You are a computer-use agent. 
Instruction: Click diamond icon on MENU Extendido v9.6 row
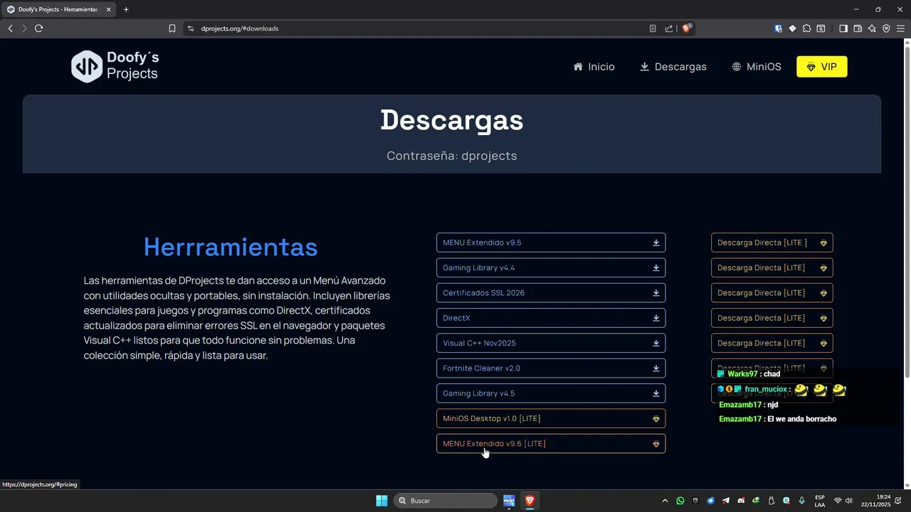click(x=656, y=444)
